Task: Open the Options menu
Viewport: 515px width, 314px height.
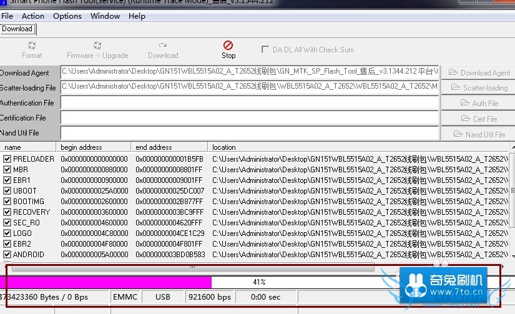Action: [67, 16]
